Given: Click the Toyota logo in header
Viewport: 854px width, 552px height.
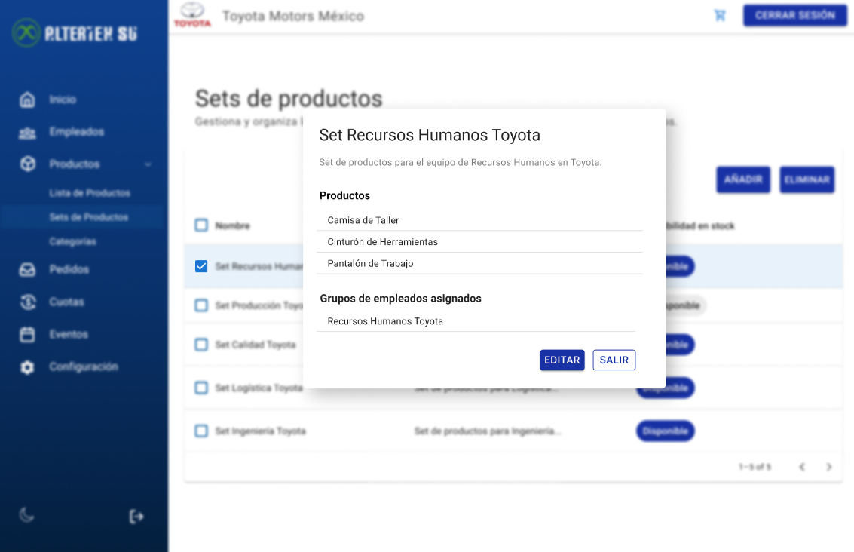Looking at the screenshot, I should click(x=192, y=15).
